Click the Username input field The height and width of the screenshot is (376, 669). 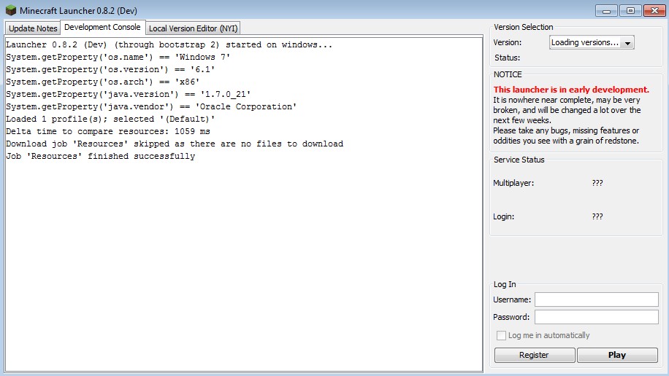pyautogui.click(x=597, y=299)
